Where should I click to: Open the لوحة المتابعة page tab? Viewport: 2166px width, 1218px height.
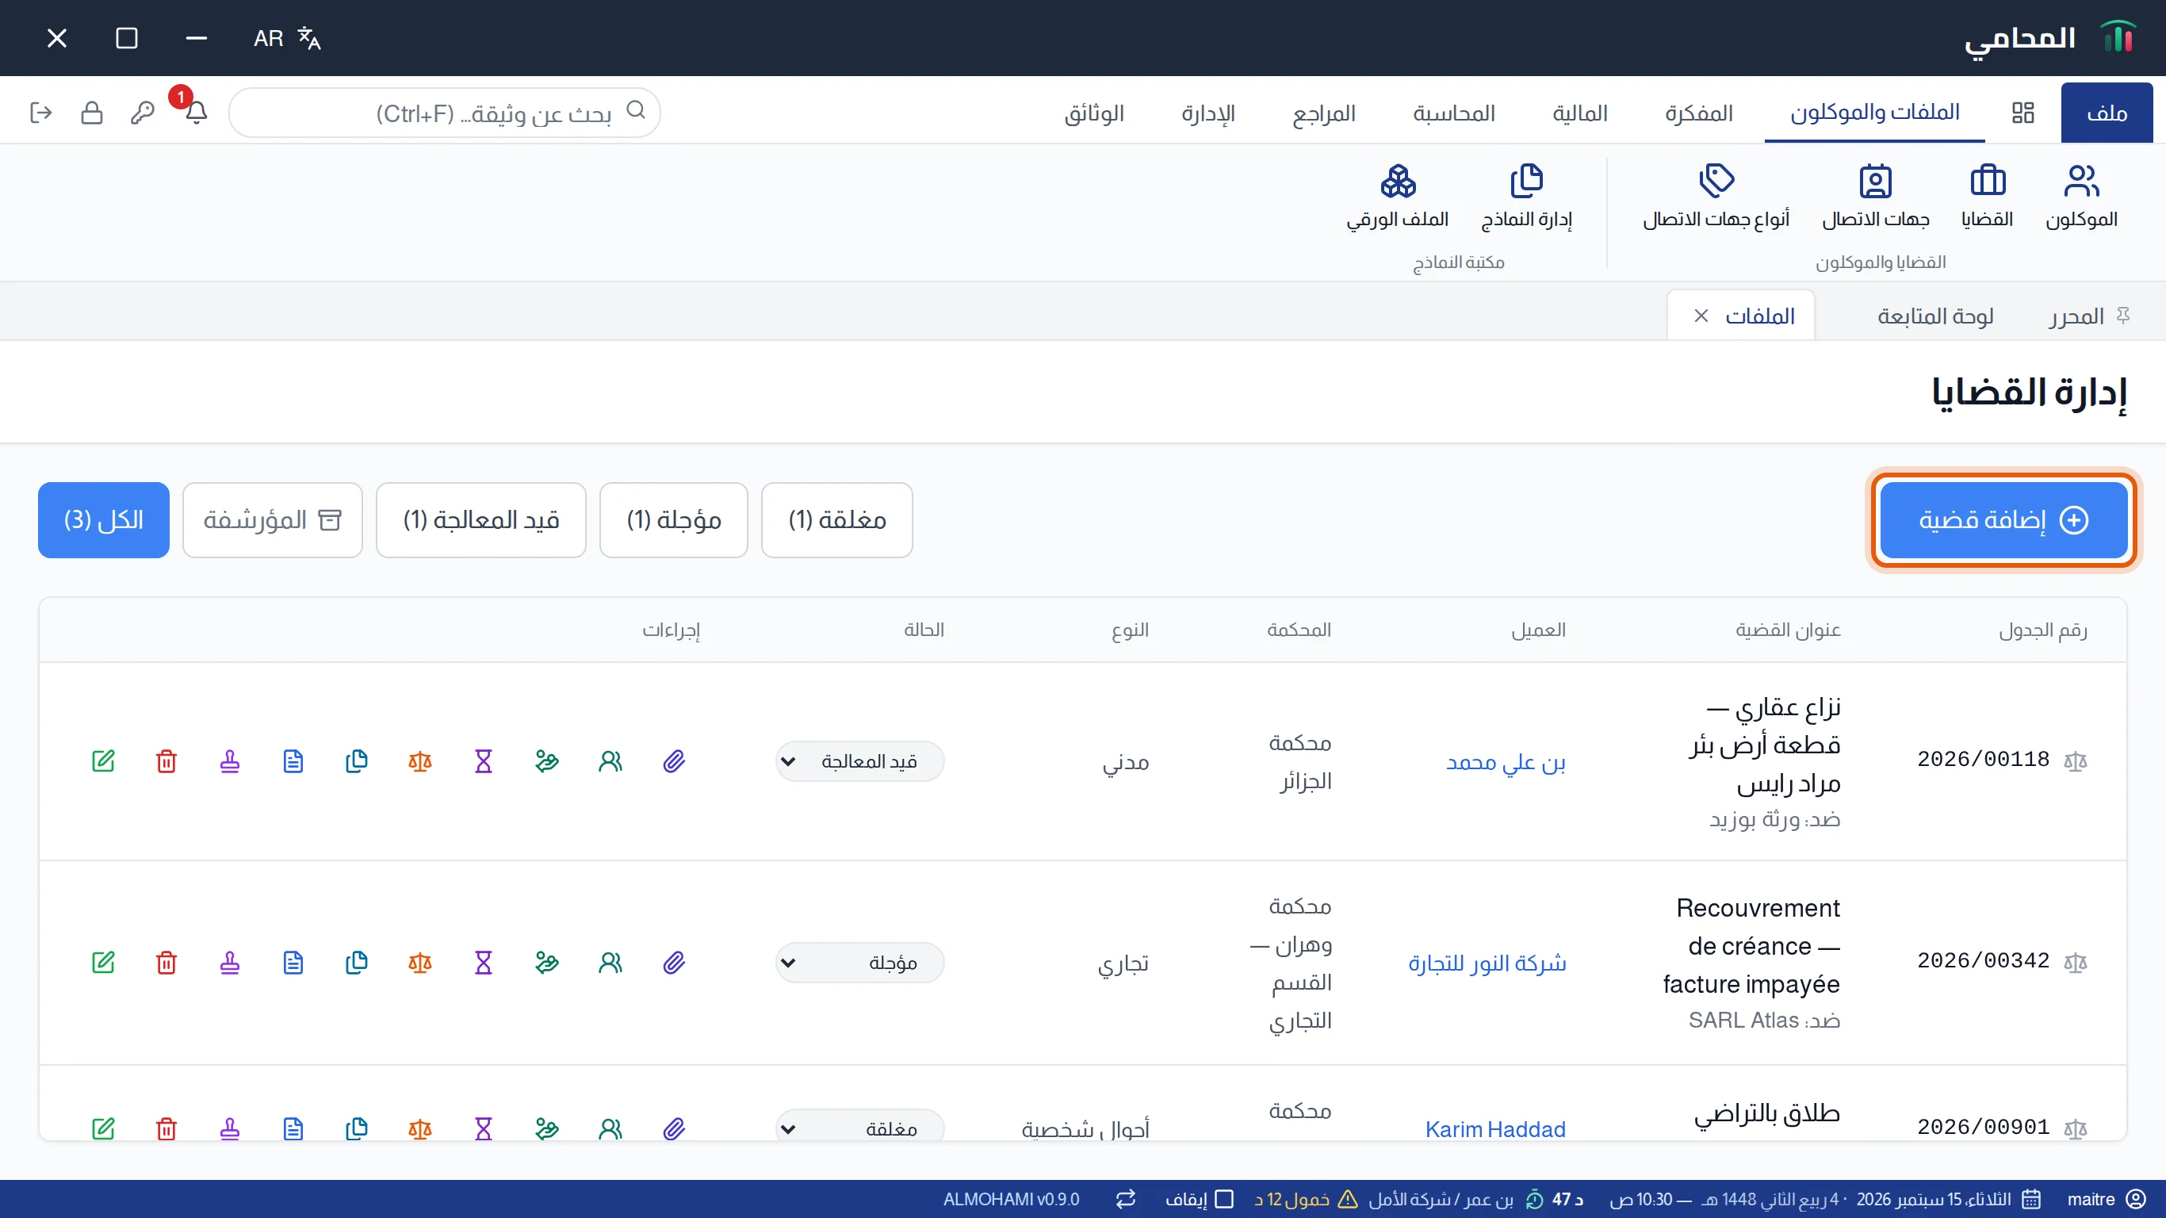click(x=1934, y=316)
